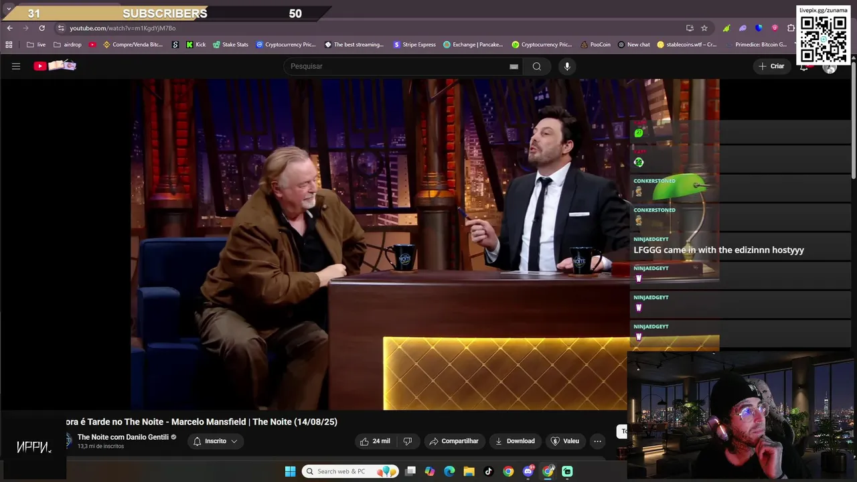The image size is (857, 482).
Task: Open Compre/Venda Bitc... bookmark
Action: 133,45
